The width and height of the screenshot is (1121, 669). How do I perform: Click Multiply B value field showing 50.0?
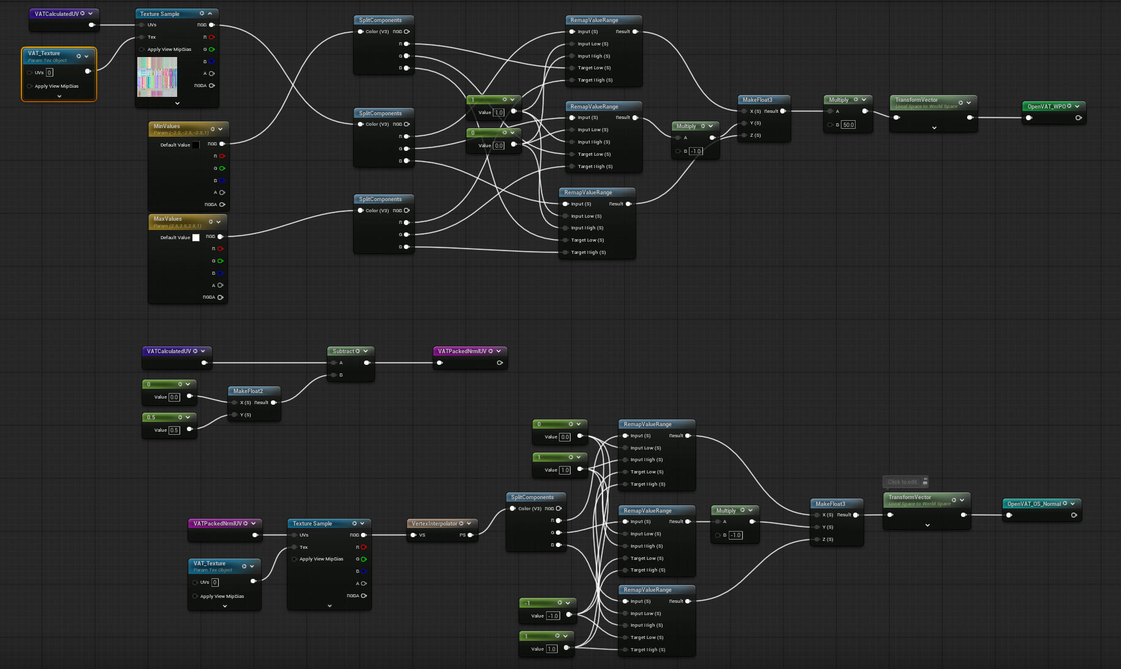pos(848,125)
